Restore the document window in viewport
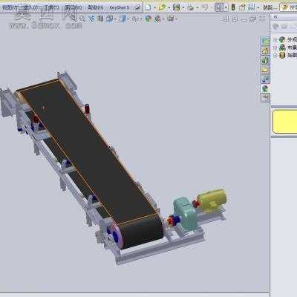 [252, 19]
